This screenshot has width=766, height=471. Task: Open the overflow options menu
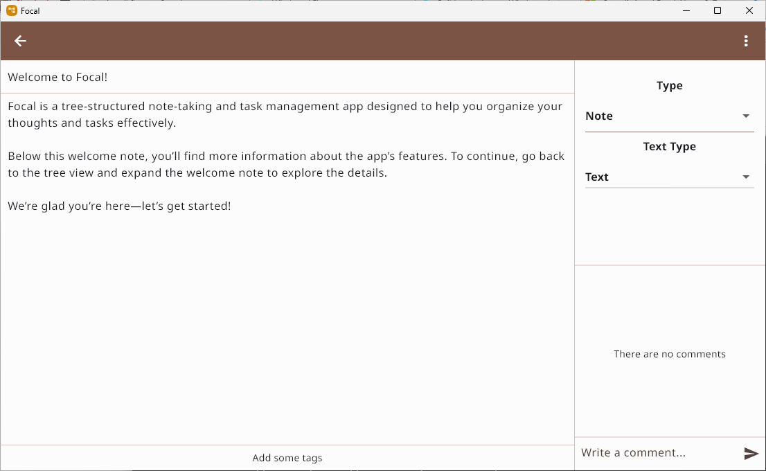(x=746, y=41)
